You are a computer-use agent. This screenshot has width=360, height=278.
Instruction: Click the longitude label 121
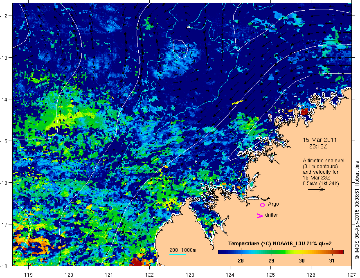point(109,275)
